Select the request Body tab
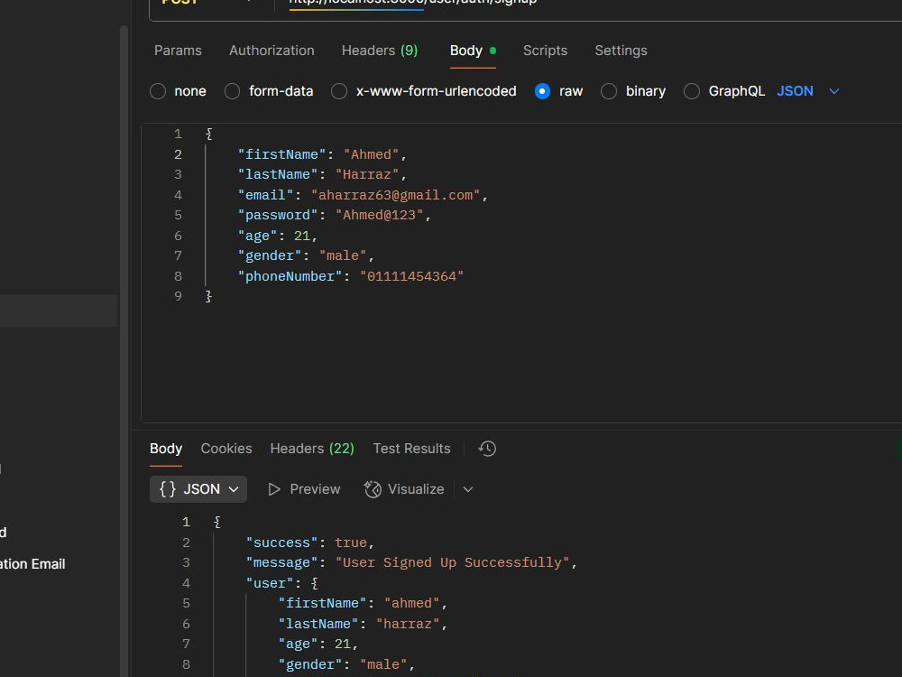This screenshot has height=677, width=902. point(473,51)
